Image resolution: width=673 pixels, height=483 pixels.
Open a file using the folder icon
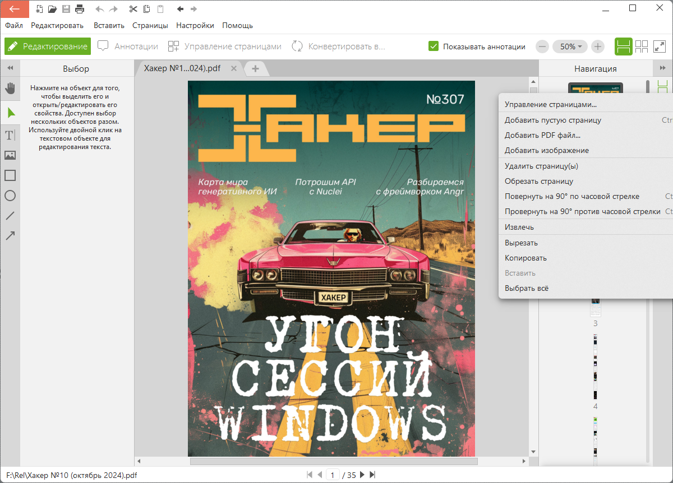pos(53,9)
